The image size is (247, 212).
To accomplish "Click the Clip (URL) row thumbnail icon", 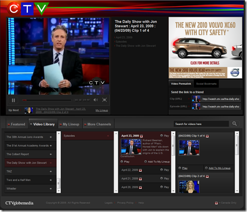I will tap(196, 99).
